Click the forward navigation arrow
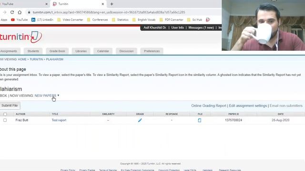Screen dimensions: 305x171 5,12
